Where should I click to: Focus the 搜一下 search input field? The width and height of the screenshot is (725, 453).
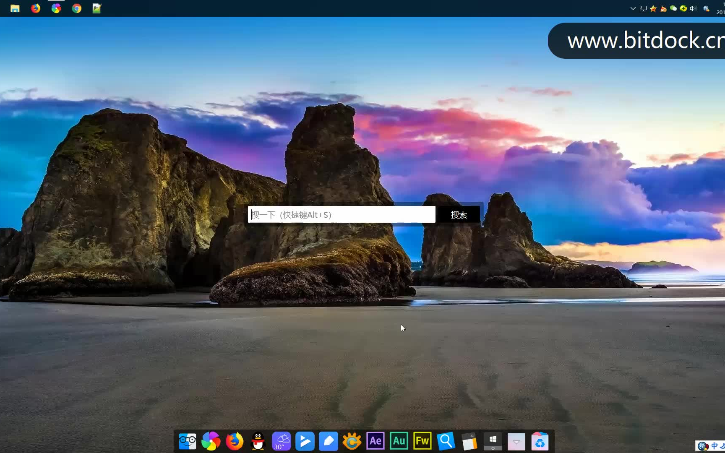342,215
